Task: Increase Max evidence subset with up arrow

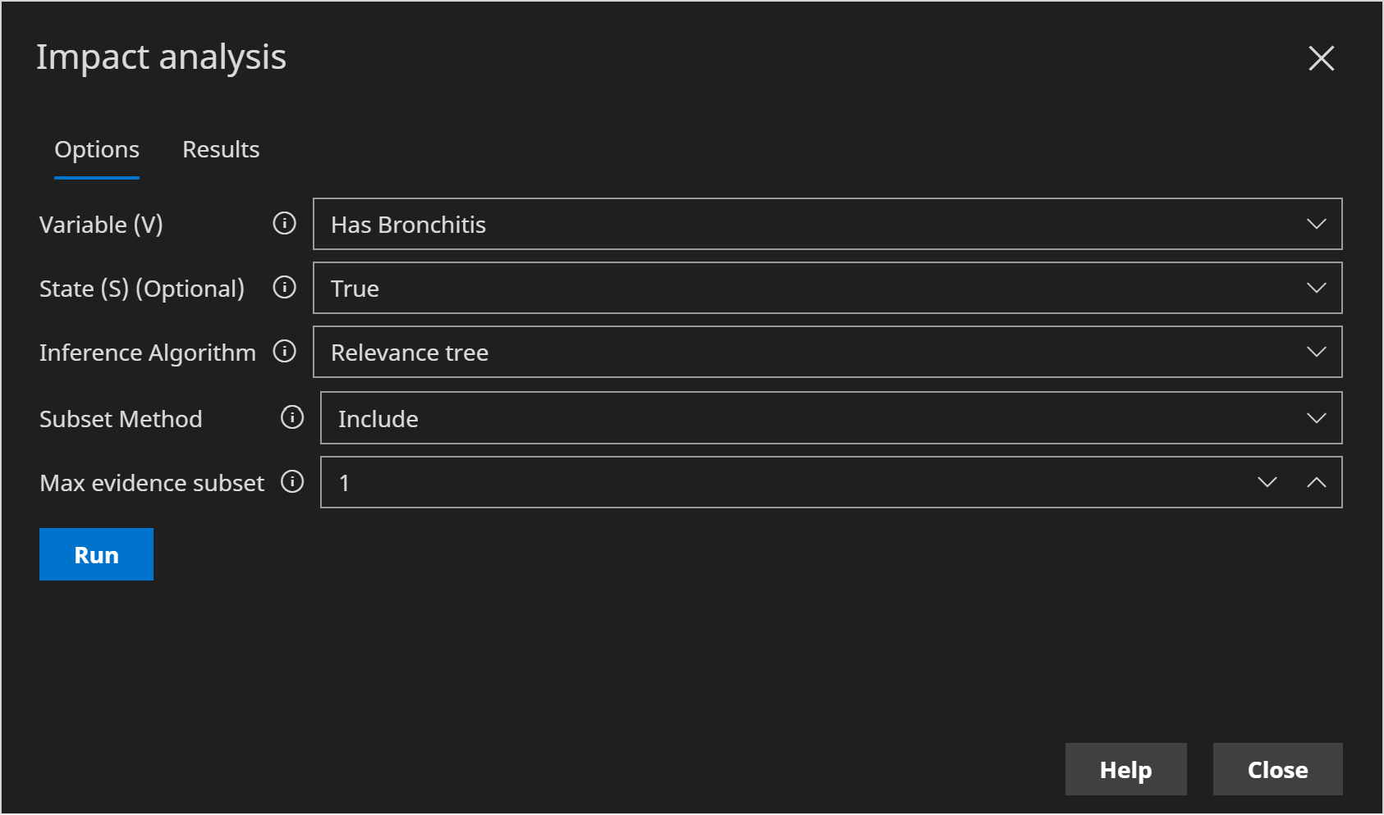Action: 1316,482
